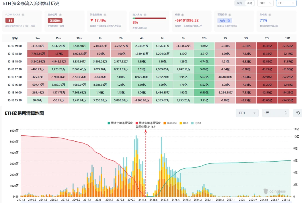Open the ETH coin dropdown for fund flow

coord(286,3)
